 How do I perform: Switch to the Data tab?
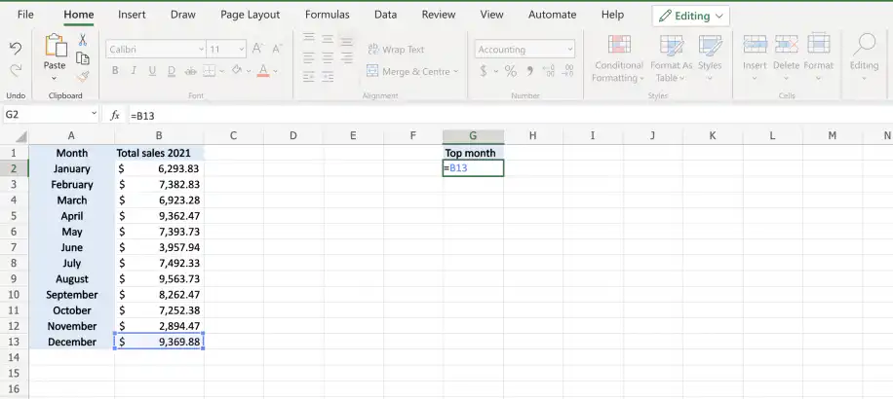pos(385,15)
